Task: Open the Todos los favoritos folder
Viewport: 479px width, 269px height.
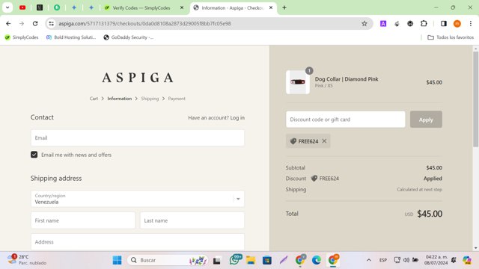Action: pyautogui.click(x=451, y=37)
